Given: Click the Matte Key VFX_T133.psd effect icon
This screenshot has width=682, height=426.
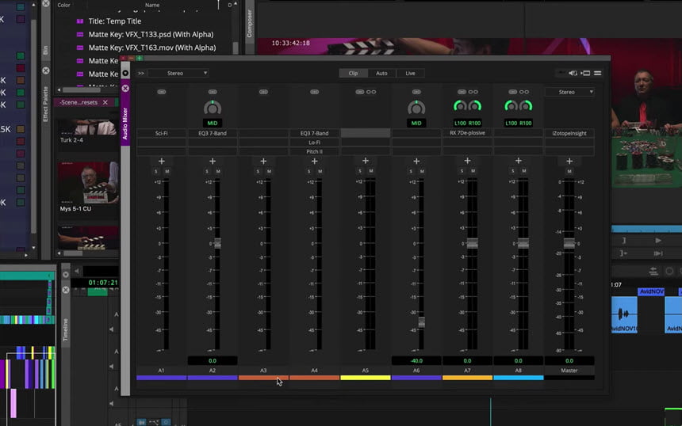Looking at the screenshot, I should [x=80, y=34].
